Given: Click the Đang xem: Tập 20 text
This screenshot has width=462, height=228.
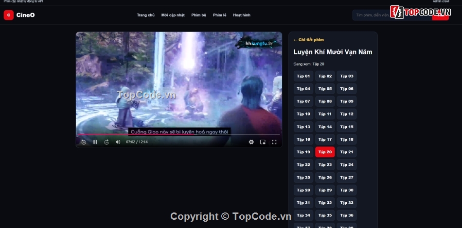Looking at the screenshot, I should tap(309, 64).
